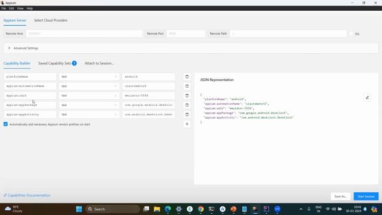Click the taskbar Search box
The width and height of the screenshot is (382, 215).
[x=113, y=209]
